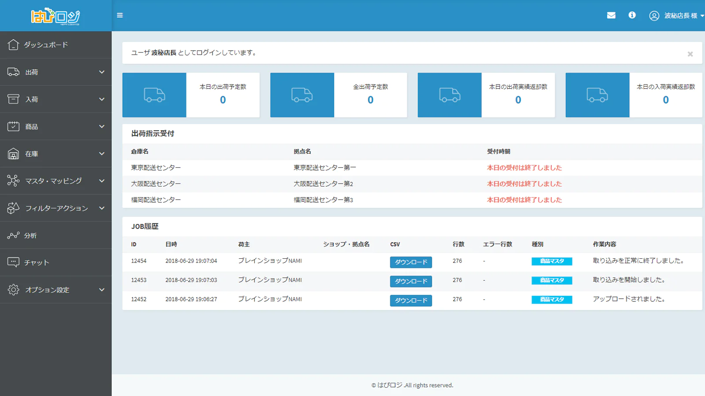Image resolution: width=705 pixels, height=396 pixels.
Task: Toggle sidebar with the hamburger menu icon
Action: coord(120,15)
